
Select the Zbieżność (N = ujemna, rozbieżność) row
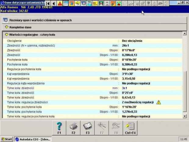[x=92, y=45]
